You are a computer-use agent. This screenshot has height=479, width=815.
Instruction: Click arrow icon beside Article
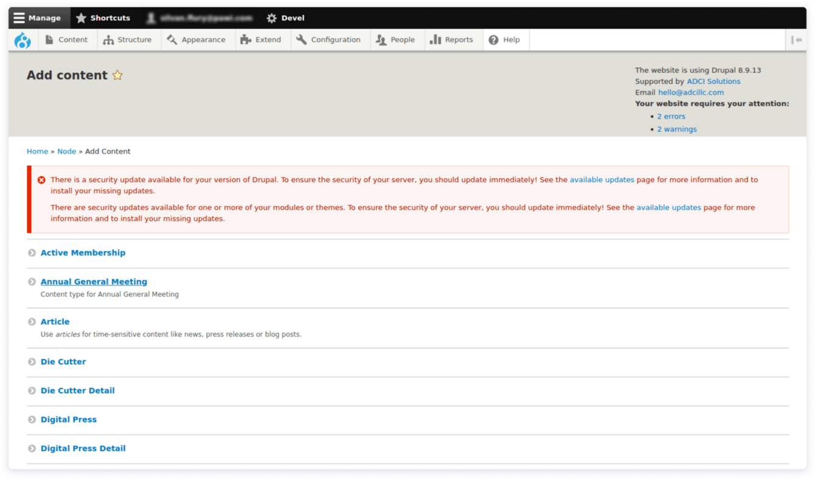[x=32, y=322]
